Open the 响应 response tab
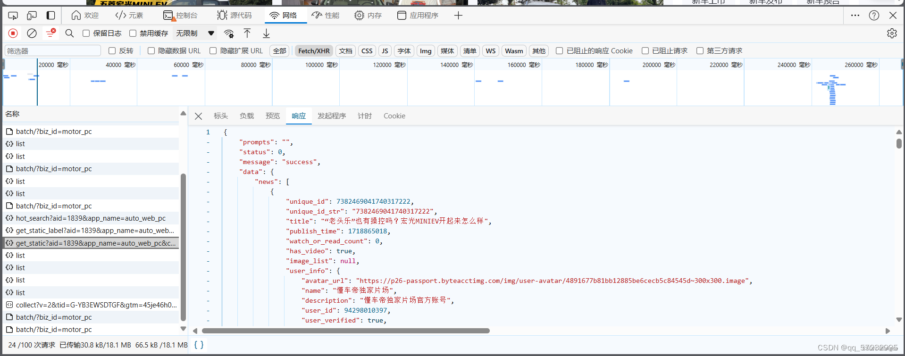The width and height of the screenshot is (905, 356). [x=299, y=116]
